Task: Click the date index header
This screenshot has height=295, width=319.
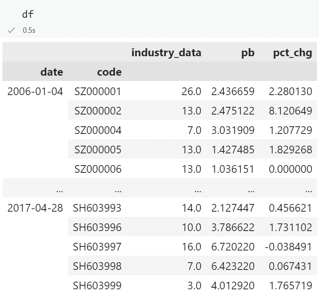Action: 52,72
